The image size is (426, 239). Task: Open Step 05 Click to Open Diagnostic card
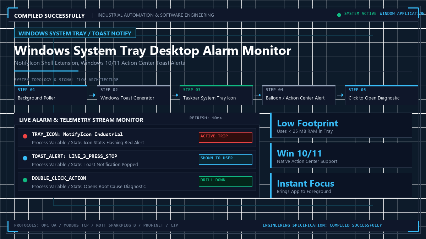(382, 95)
